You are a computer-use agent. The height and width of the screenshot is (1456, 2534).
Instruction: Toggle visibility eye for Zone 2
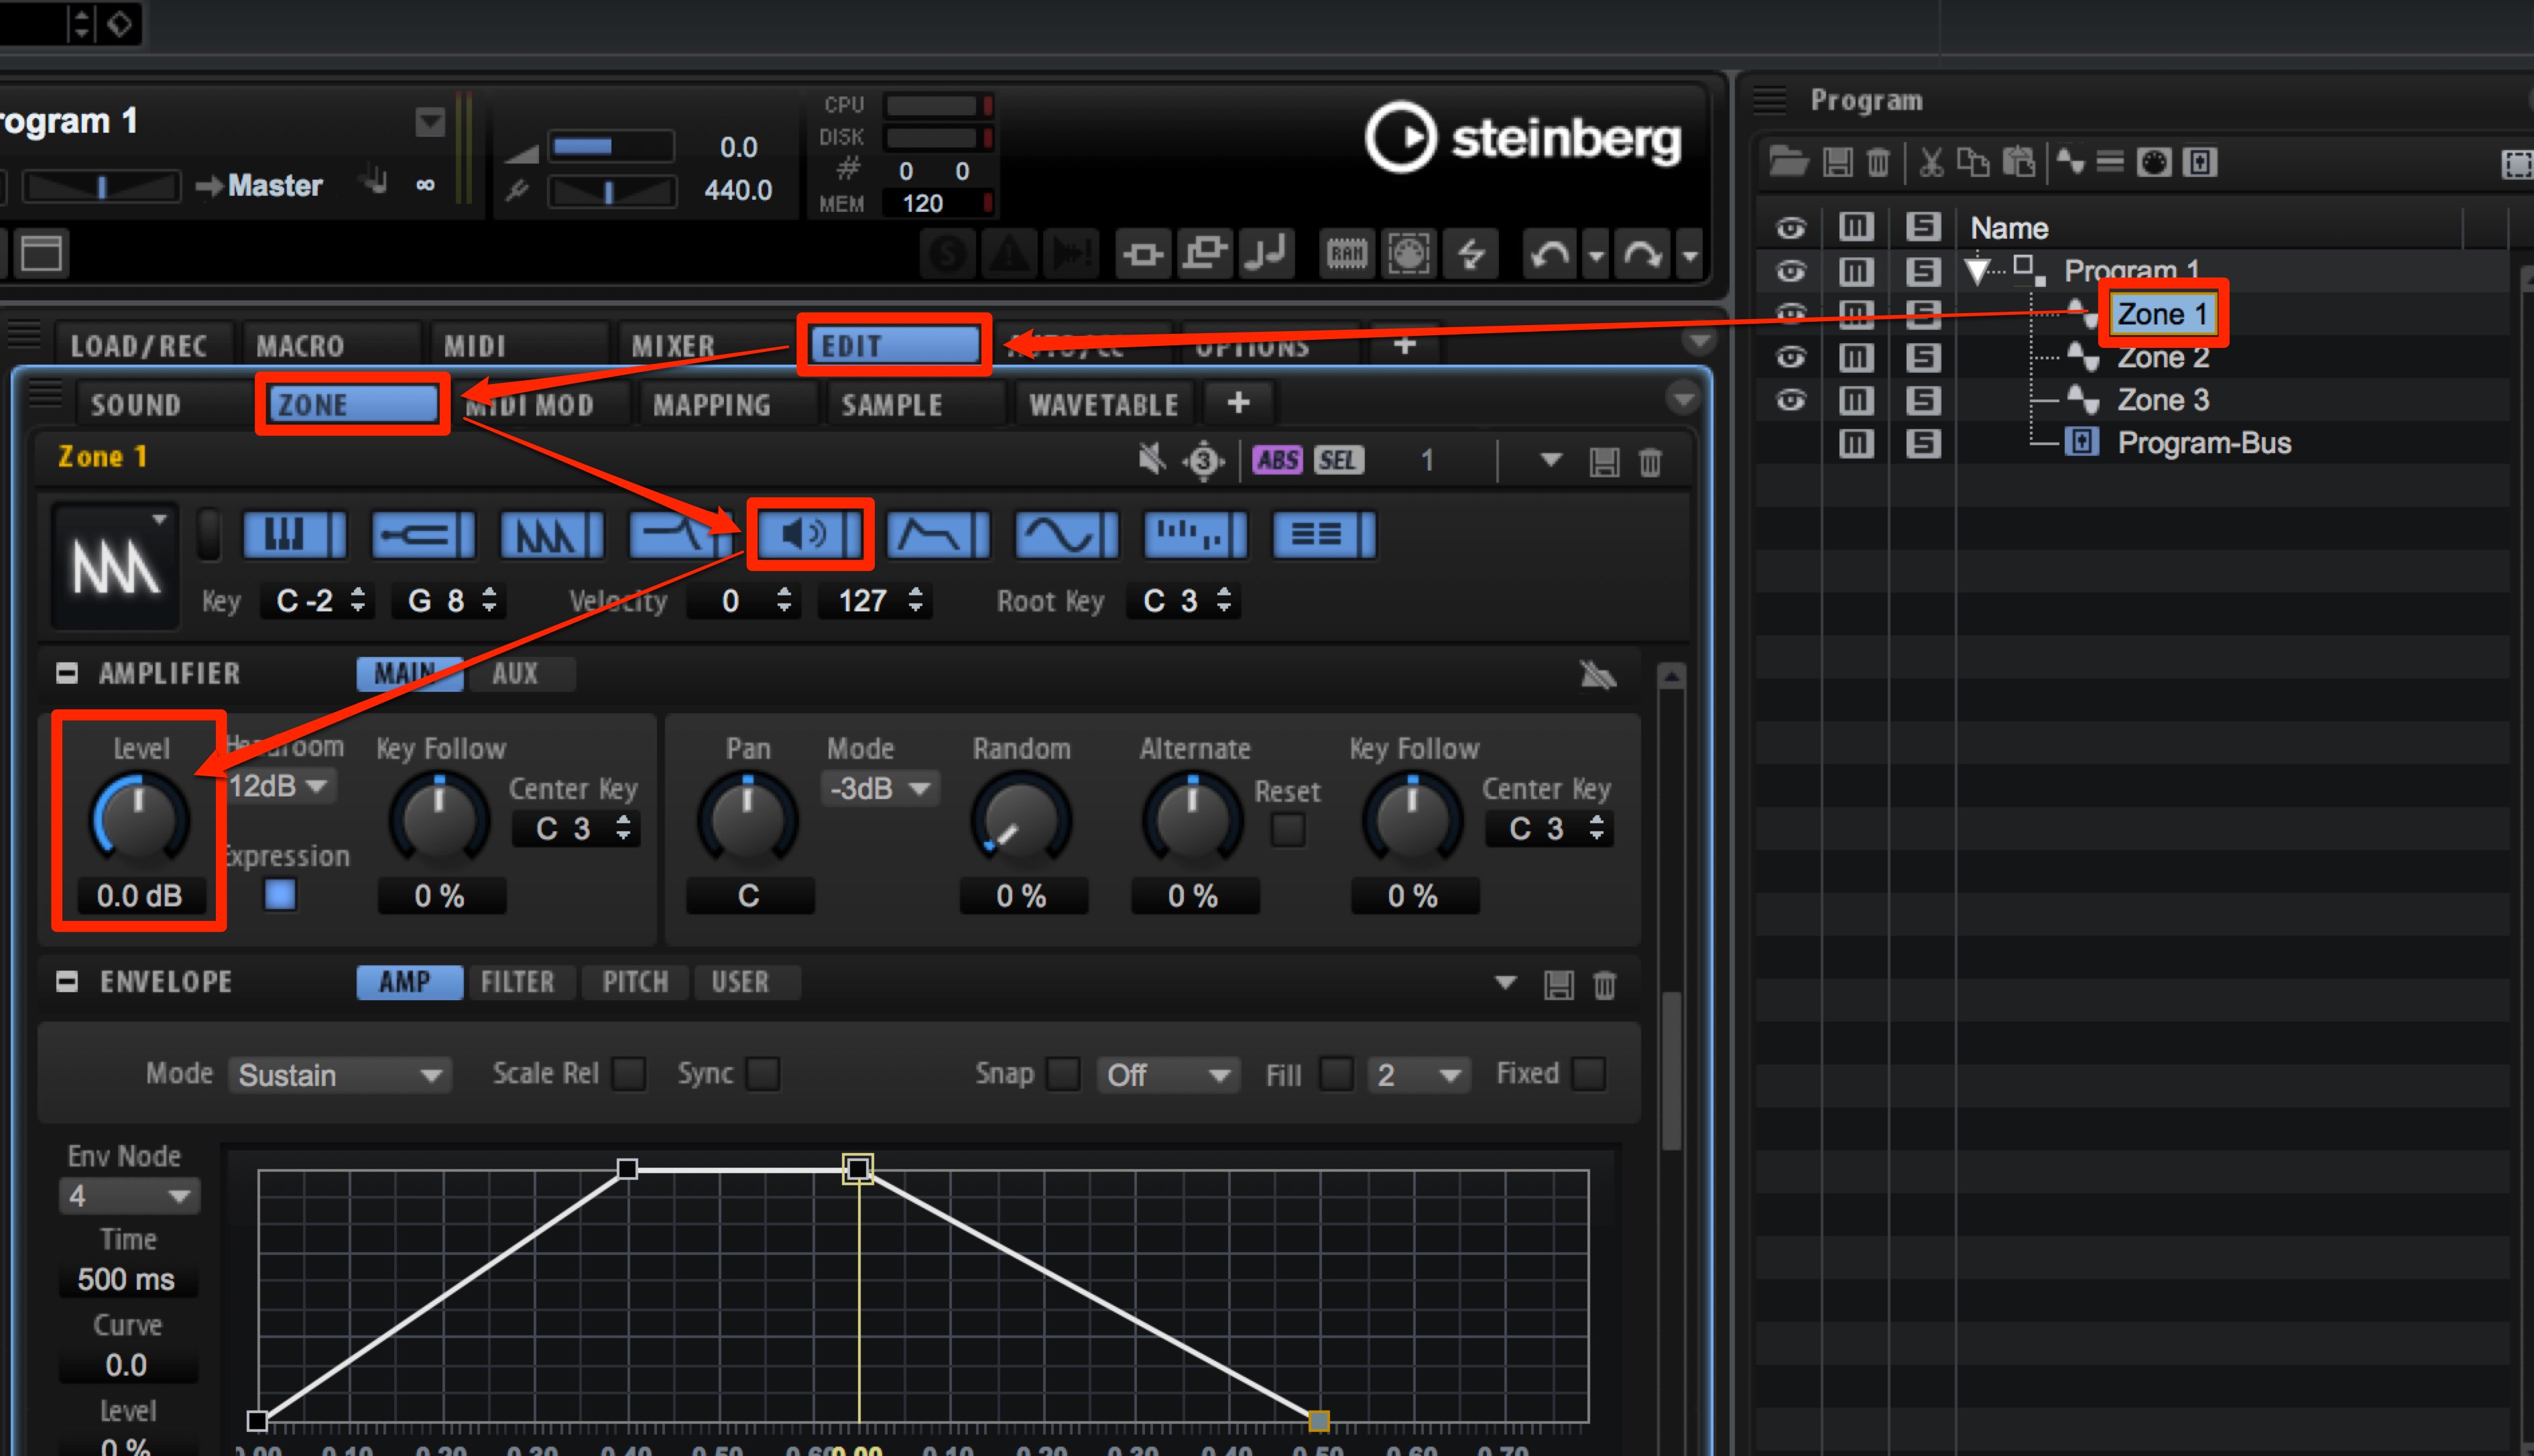(x=1791, y=357)
